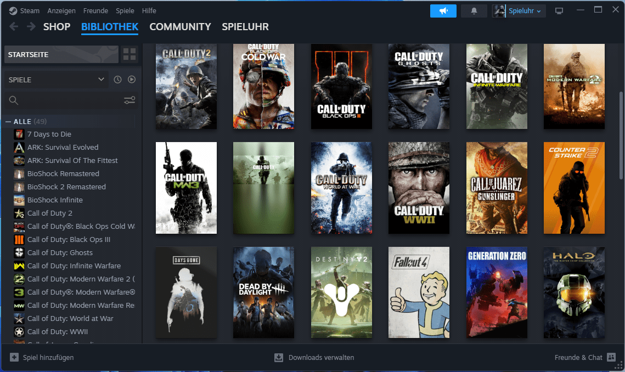This screenshot has width=625, height=372.
Task: Open Destiny 2 cover
Action: coord(341,292)
